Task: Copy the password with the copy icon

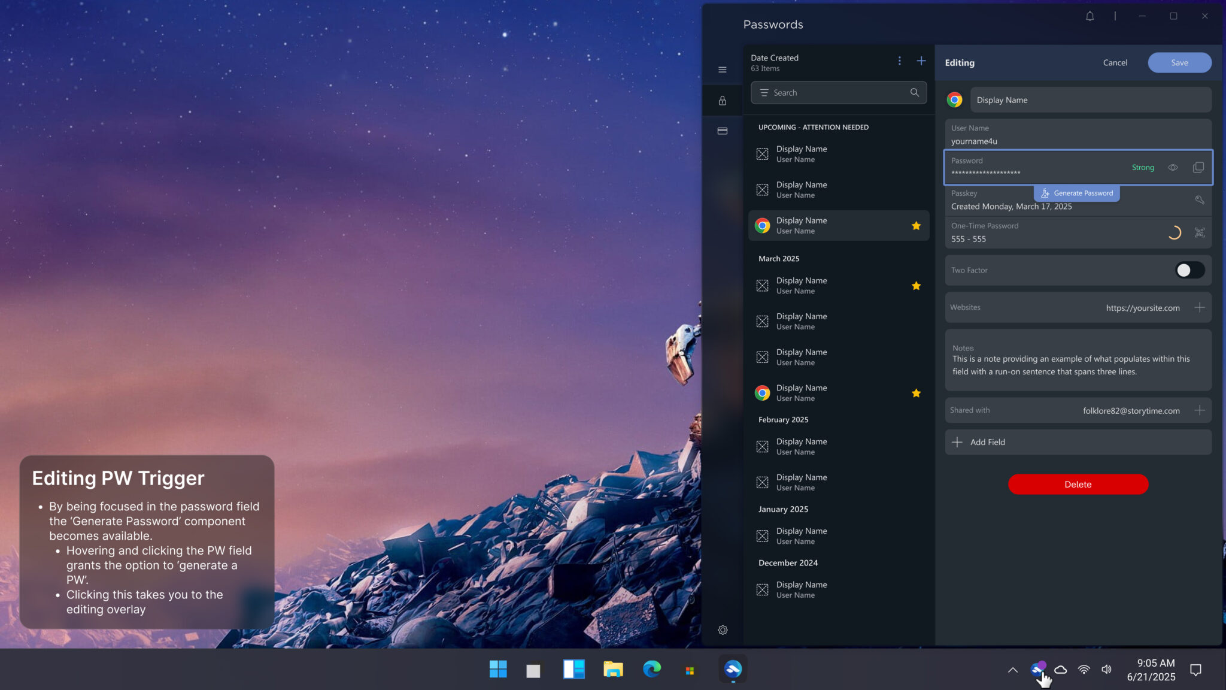Action: (x=1198, y=168)
